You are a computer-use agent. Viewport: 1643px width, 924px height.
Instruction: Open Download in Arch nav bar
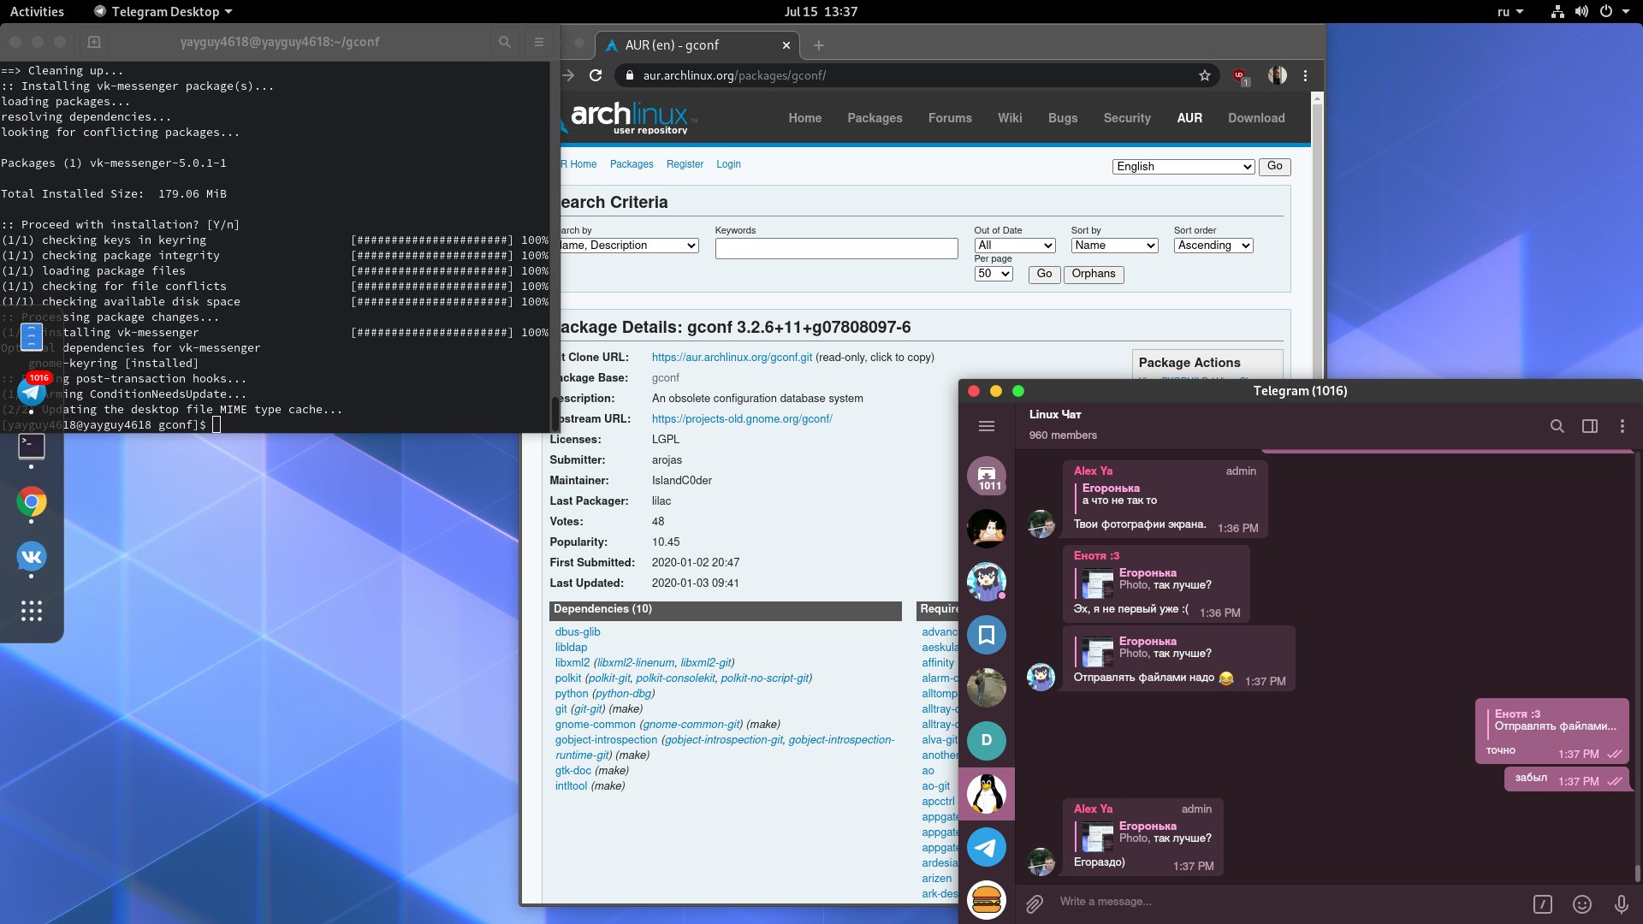pos(1256,118)
